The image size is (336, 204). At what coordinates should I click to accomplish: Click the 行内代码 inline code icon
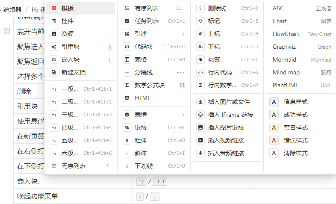click(200, 72)
